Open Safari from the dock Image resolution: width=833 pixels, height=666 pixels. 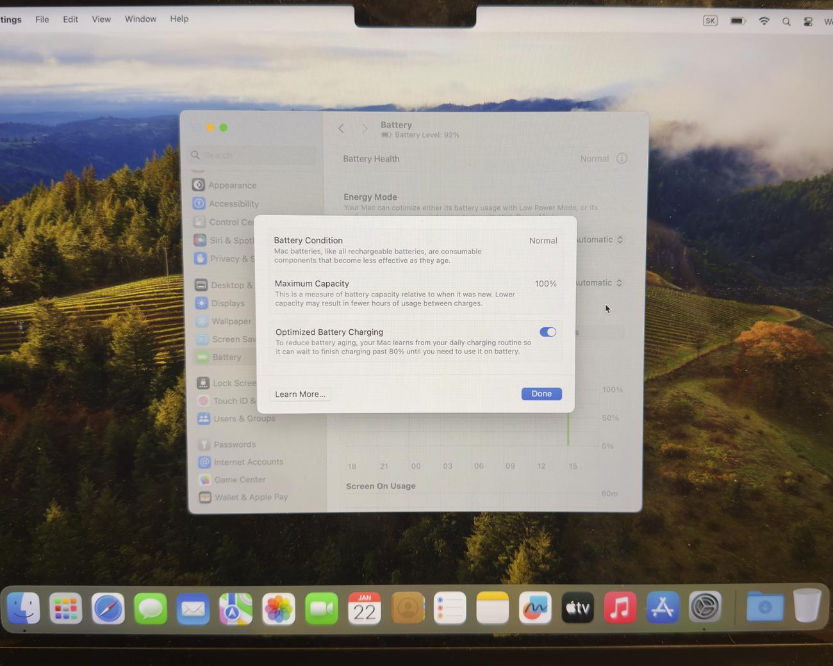point(108,608)
